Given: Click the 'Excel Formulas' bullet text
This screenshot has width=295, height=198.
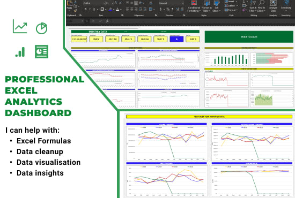Looking at the screenshot, I should (x=43, y=141).
